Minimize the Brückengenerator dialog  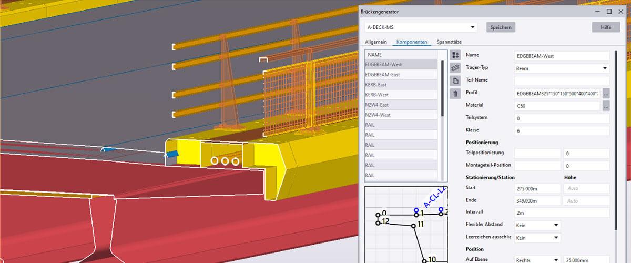(x=597, y=12)
